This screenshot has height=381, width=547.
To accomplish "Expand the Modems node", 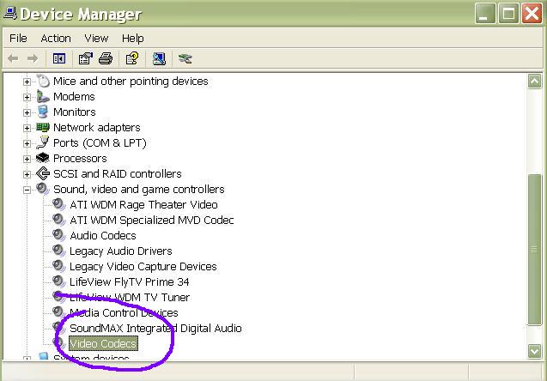I will (x=27, y=97).
